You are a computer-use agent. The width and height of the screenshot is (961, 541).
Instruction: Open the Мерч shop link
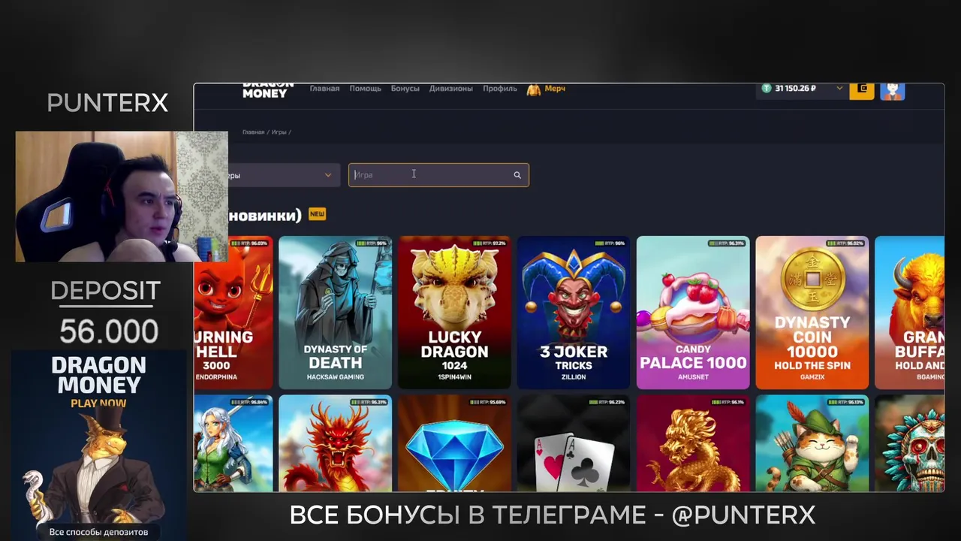pyautogui.click(x=555, y=89)
